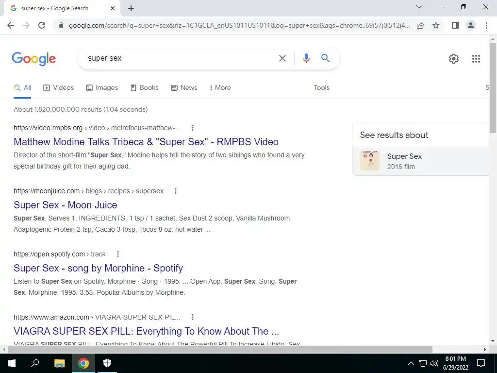Click into the Google search field
The height and width of the screenshot is (373, 497).
tap(181, 58)
